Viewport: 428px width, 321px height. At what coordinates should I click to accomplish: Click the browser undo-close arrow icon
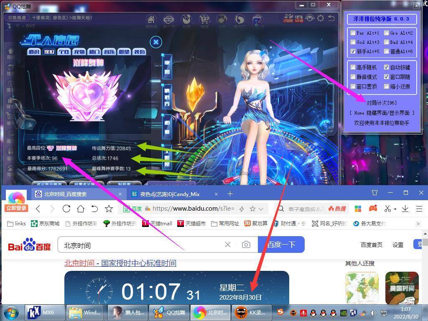[x=94, y=209]
